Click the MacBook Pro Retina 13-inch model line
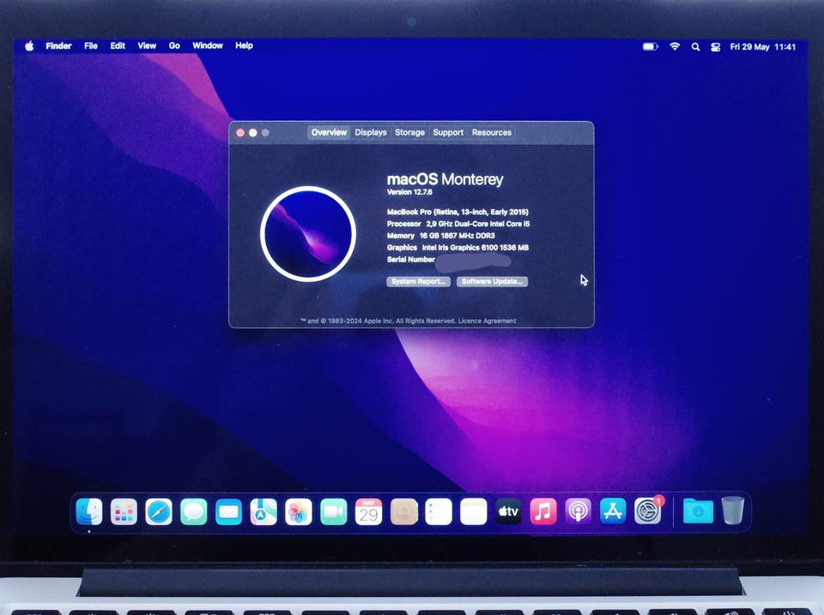824x615 pixels. point(457,212)
